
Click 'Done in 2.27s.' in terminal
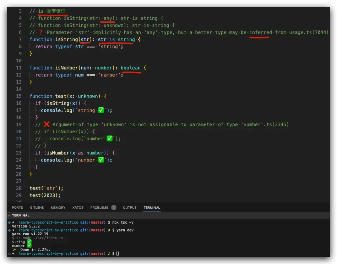(35, 249)
